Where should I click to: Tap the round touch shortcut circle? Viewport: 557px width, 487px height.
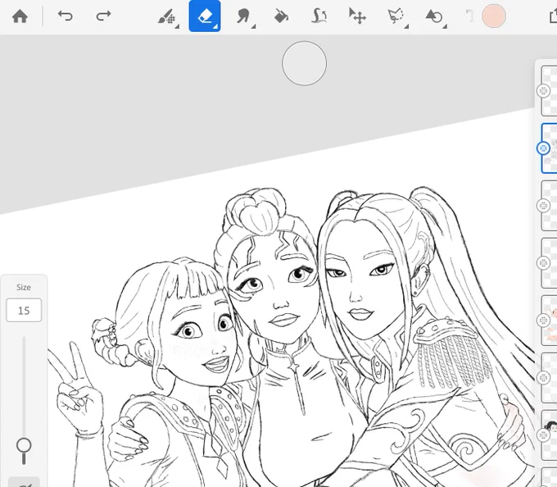click(x=304, y=63)
